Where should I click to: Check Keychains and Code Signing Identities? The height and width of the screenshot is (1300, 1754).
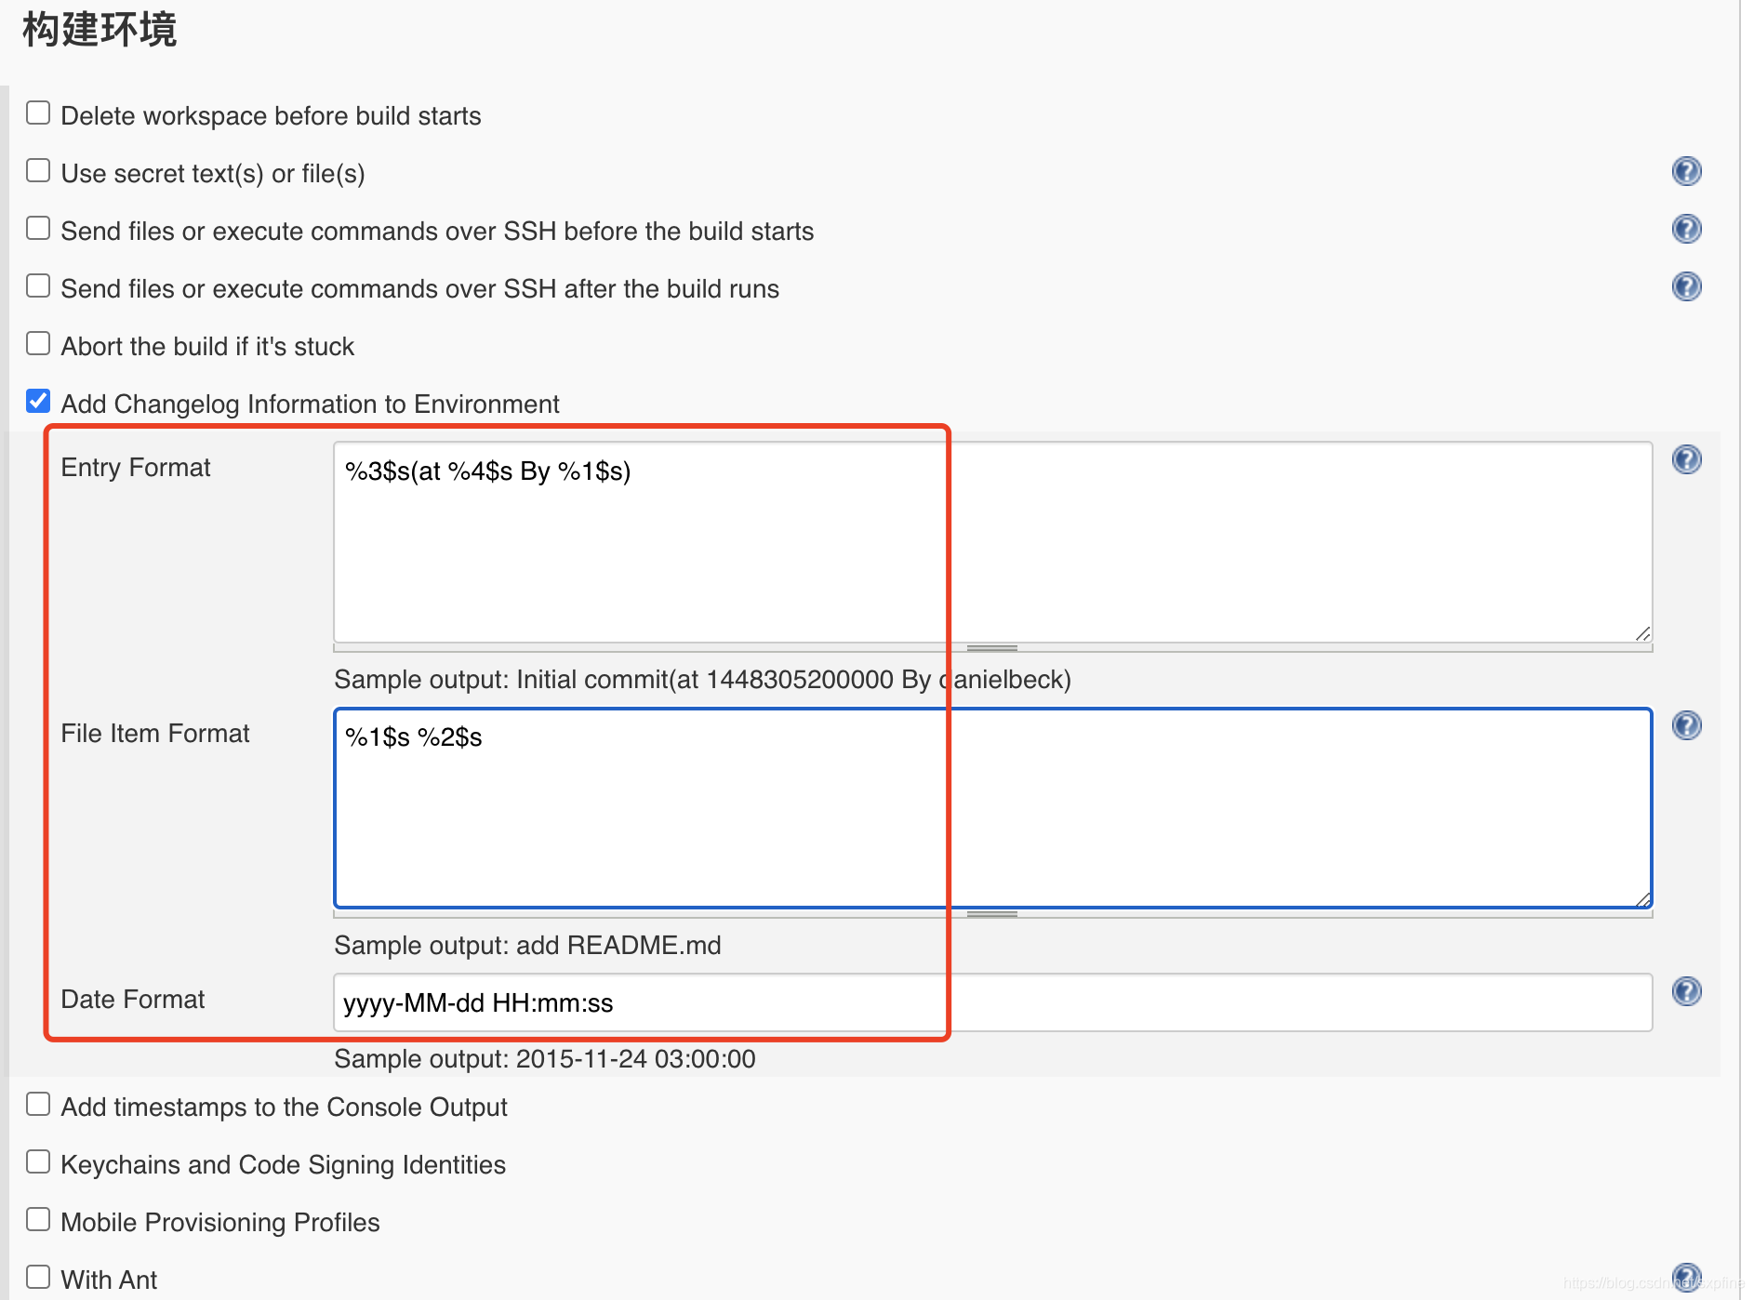38,1162
